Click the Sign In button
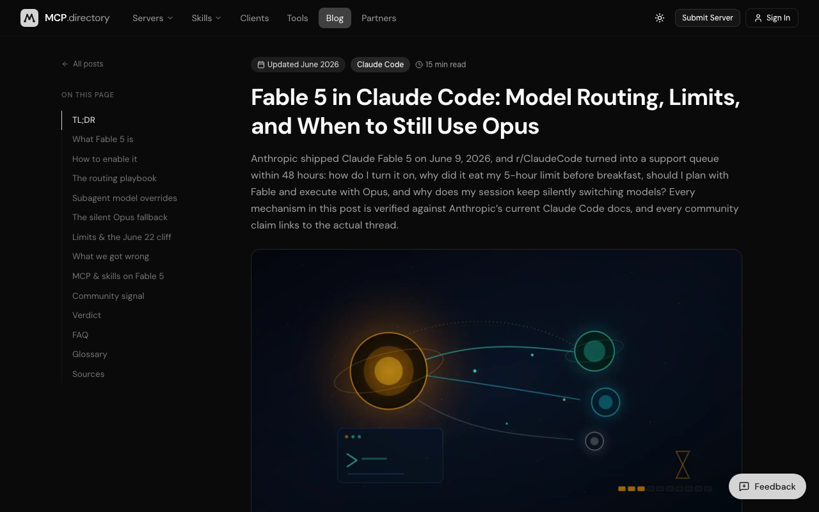Image resolution: width=819 pixels, height=512 pixels. 772,18
